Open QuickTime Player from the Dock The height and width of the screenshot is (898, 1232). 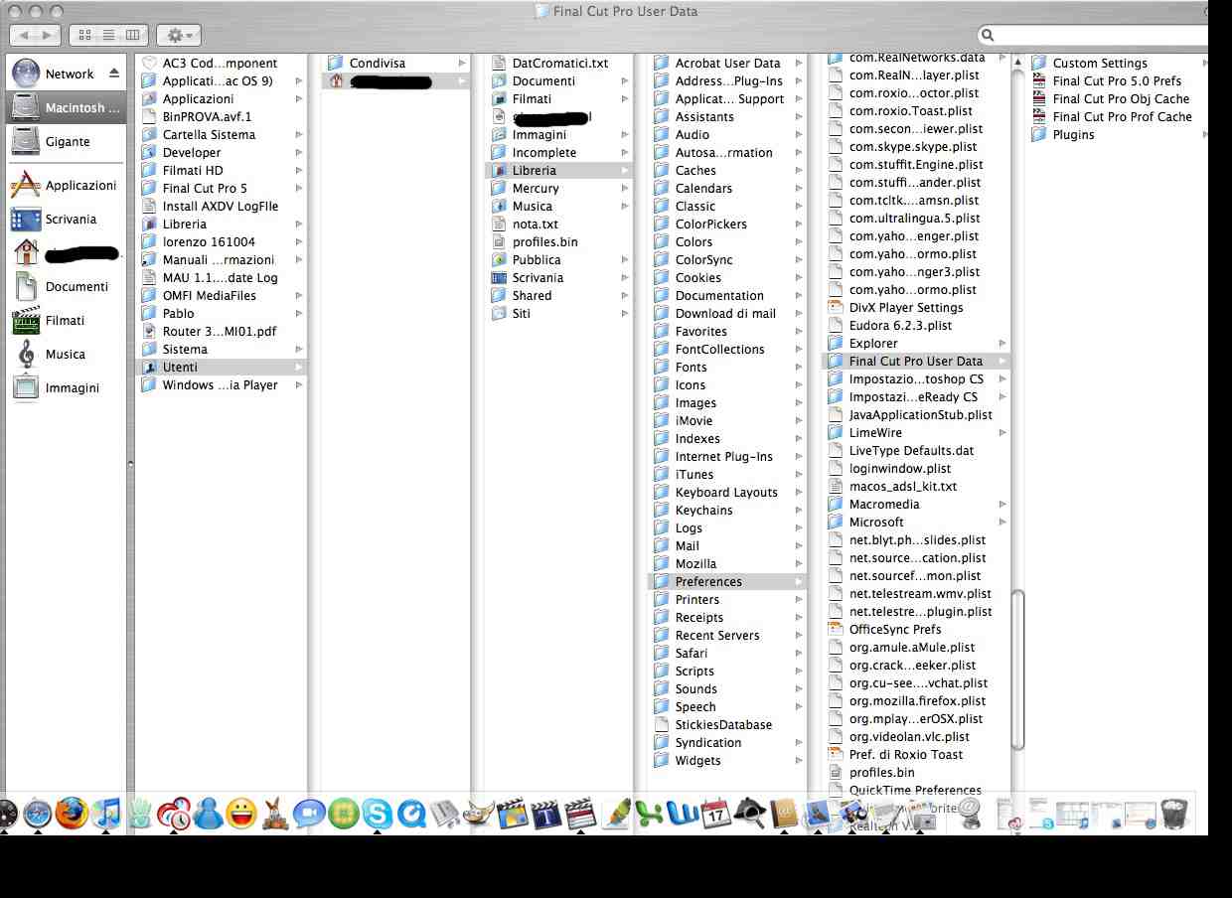click(411, 814)
